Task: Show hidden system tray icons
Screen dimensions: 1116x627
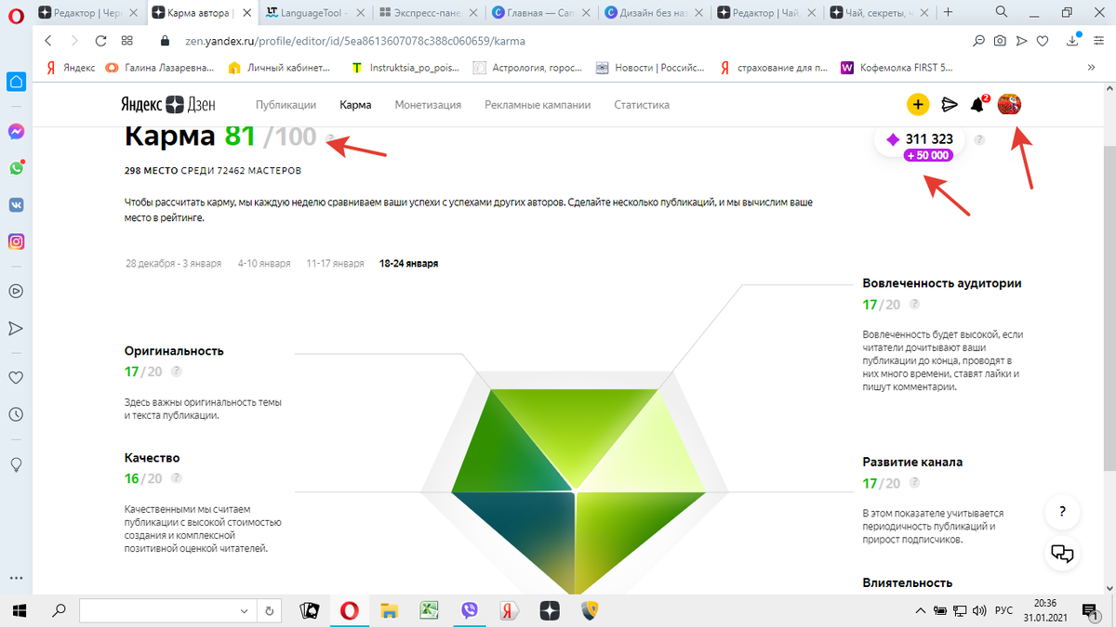Action: click(x=921, y=610)
